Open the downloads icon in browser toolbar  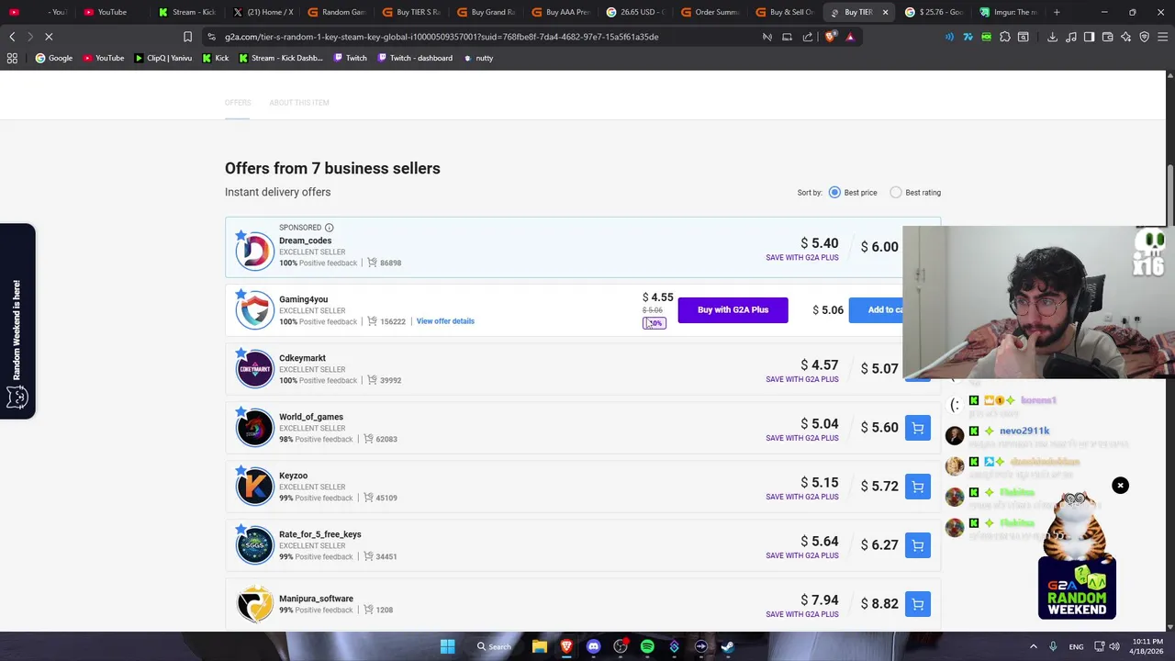pyautogui.click(x=1052, y=37)
